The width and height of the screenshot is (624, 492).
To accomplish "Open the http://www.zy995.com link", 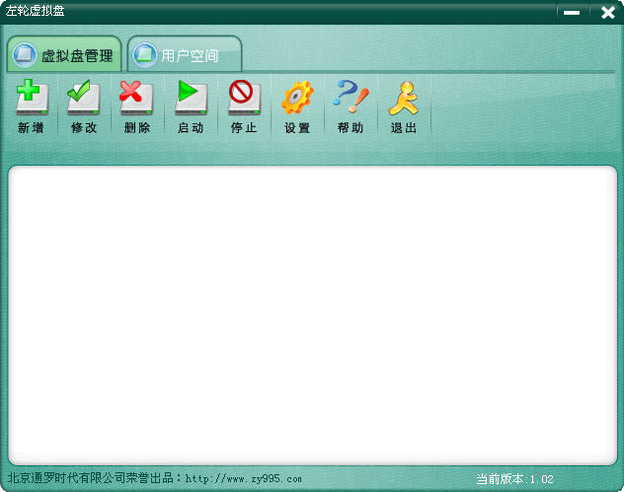I will pos(243,479).
